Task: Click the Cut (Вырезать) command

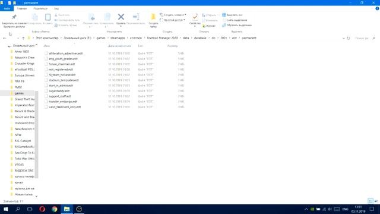Action: pos(62,15)
